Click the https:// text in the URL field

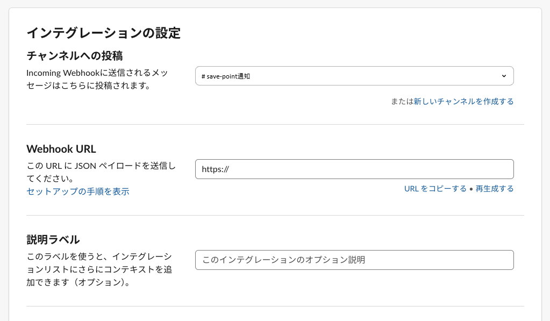pos(215,169)
